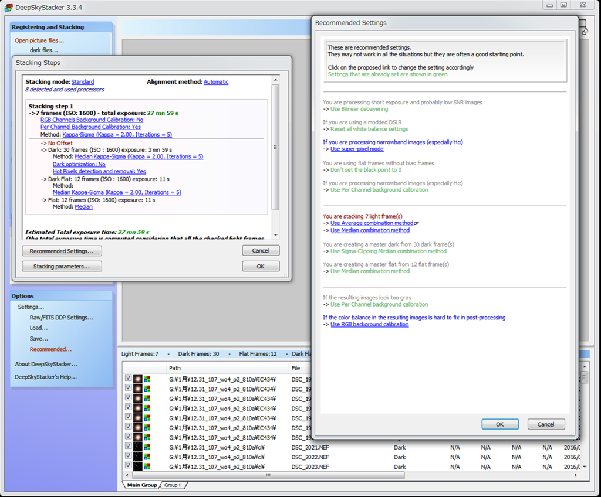Click OK in the Stacking Steps dialog
Viewport: 601px width, 497px height.
click(261, 266)
